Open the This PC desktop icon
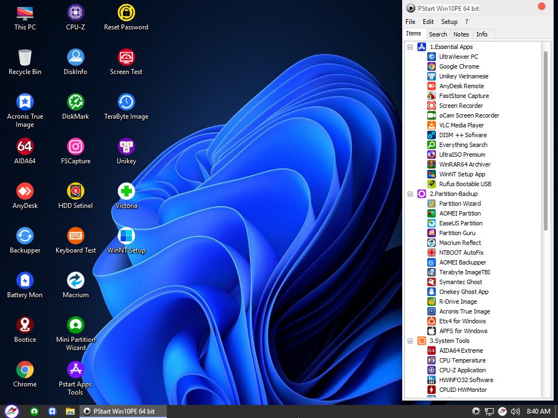Image resolution: width=558 pixels, height=418 pixels. pyautogui.click(x=25, y=18)
